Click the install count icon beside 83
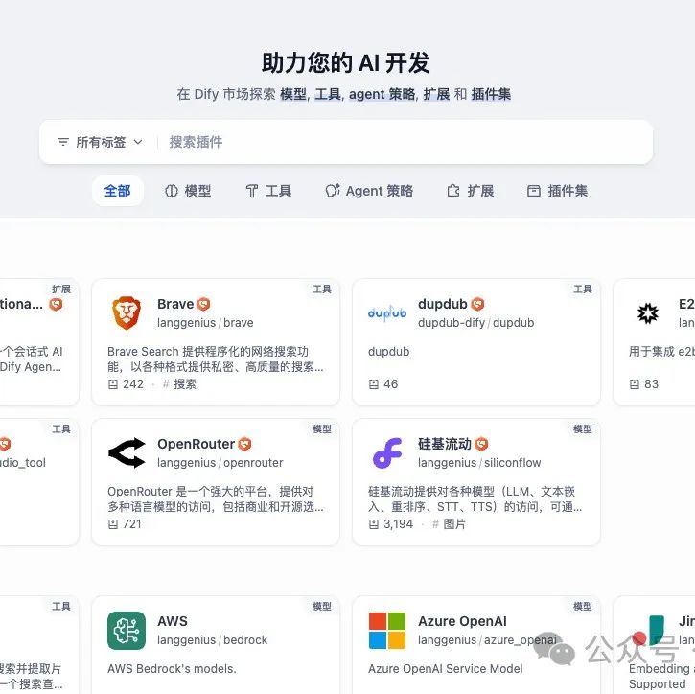Image resolution: width=695 pixels, height=694 pixels. 635,384
